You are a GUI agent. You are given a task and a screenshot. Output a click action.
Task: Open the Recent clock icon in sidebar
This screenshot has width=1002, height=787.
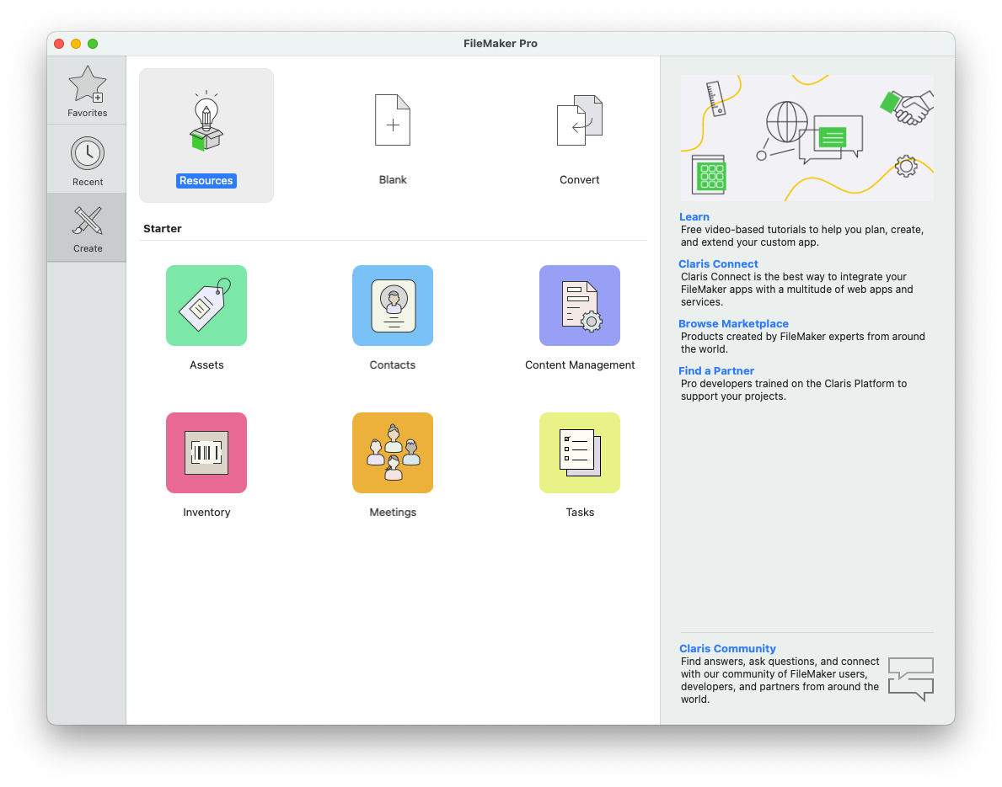[x=87, y=153]
